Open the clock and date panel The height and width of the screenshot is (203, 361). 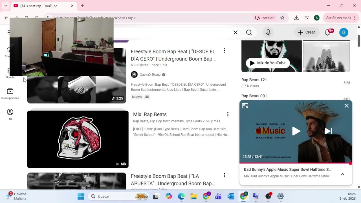pos(348,196)
